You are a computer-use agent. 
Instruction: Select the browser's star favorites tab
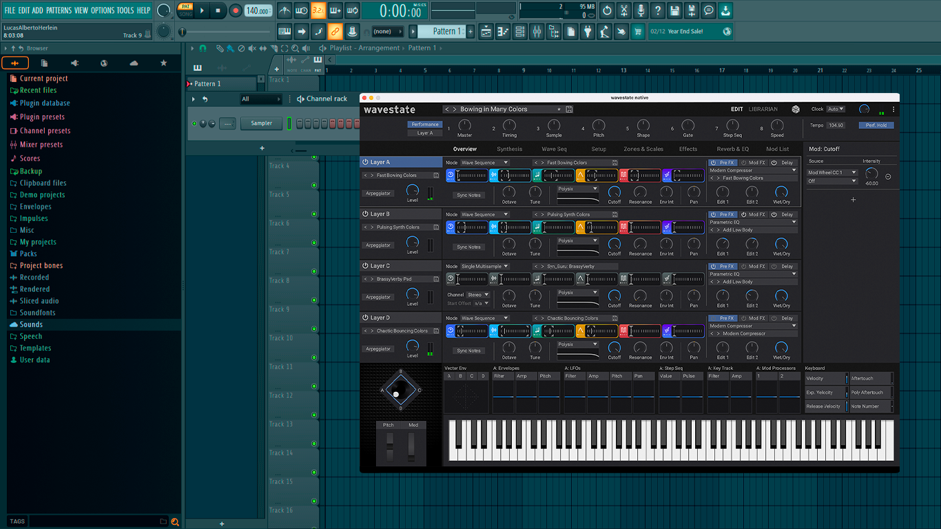[x=163, y=63]
